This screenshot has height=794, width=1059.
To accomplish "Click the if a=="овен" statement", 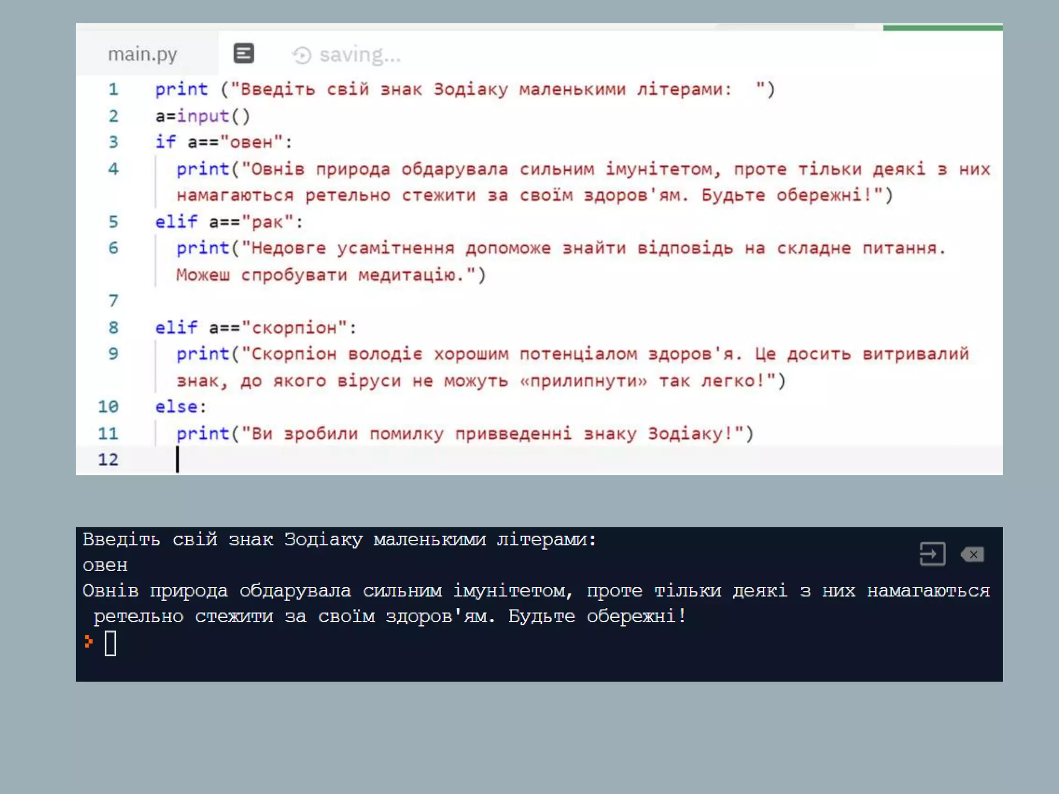I will click(x=223, y=142).
